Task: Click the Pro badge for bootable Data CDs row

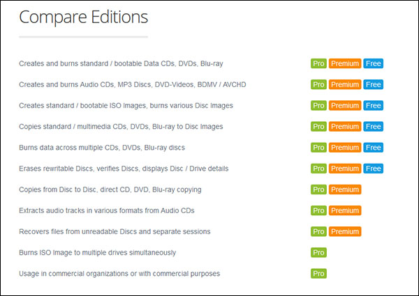Action: pyautogui.click(x=318, y=64)
